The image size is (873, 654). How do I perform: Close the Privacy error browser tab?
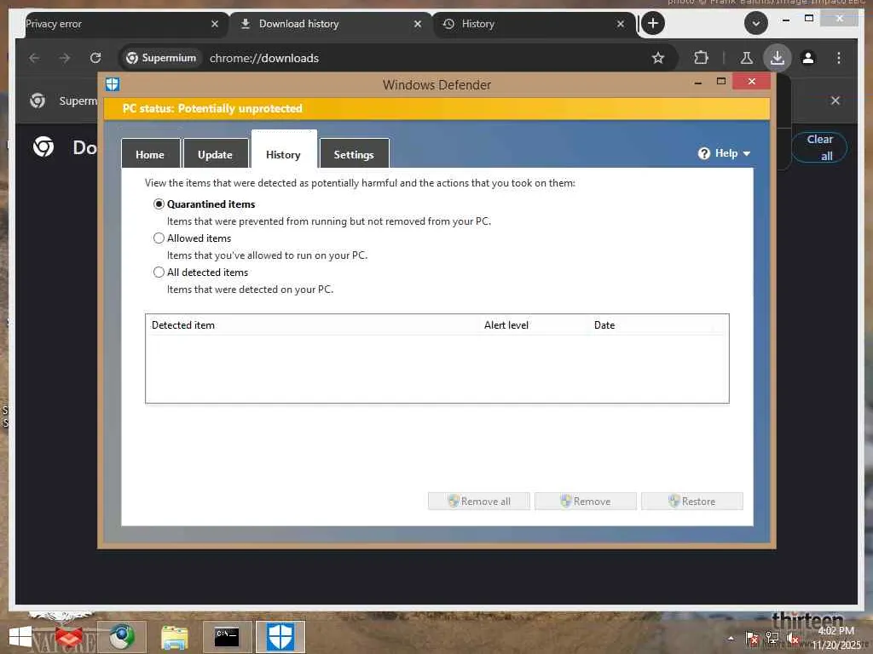215,24
